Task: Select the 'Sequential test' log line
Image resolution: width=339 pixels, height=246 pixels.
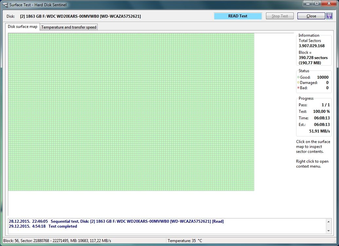Action: click(x=116, y=221)
